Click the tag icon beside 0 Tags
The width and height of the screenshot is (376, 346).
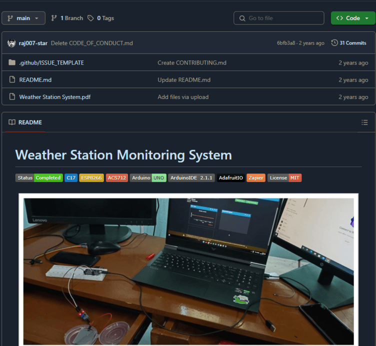coord(90,18)
